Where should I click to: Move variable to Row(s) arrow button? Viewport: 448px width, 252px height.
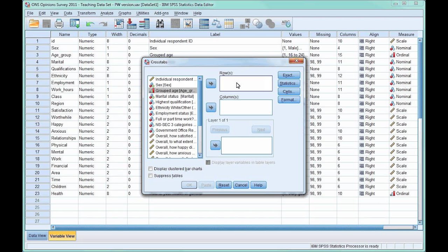click(x=211, y=84)
